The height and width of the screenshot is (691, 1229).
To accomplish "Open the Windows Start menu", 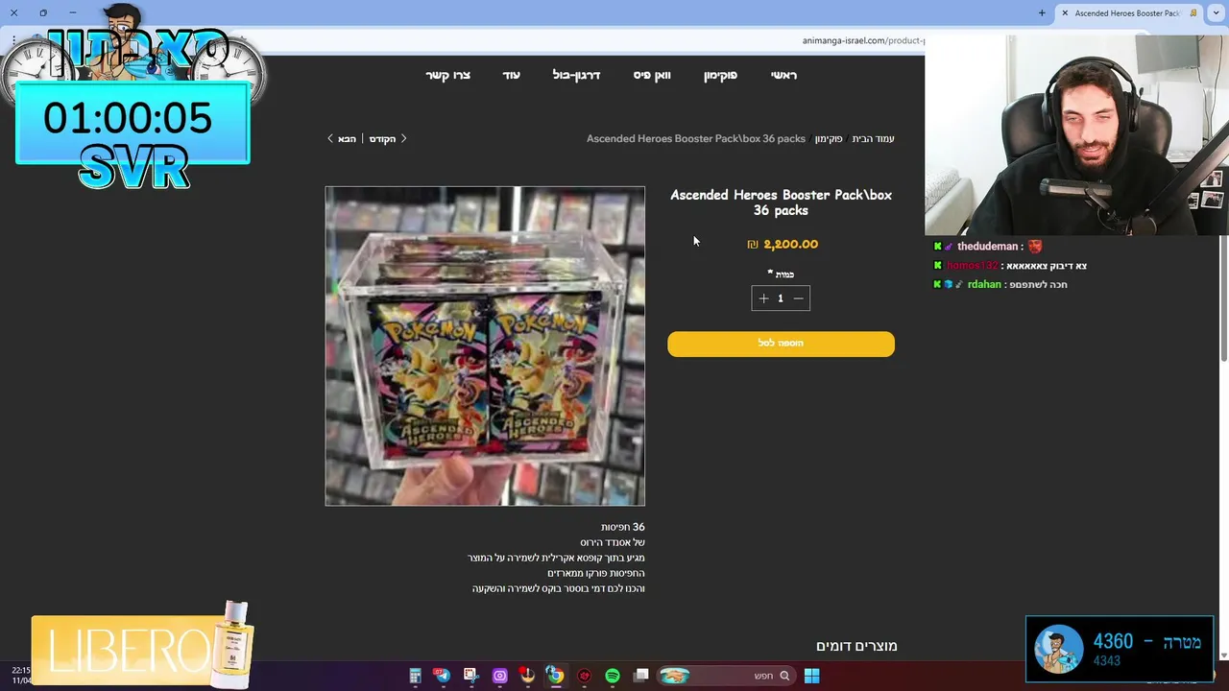I will [811, 676].
